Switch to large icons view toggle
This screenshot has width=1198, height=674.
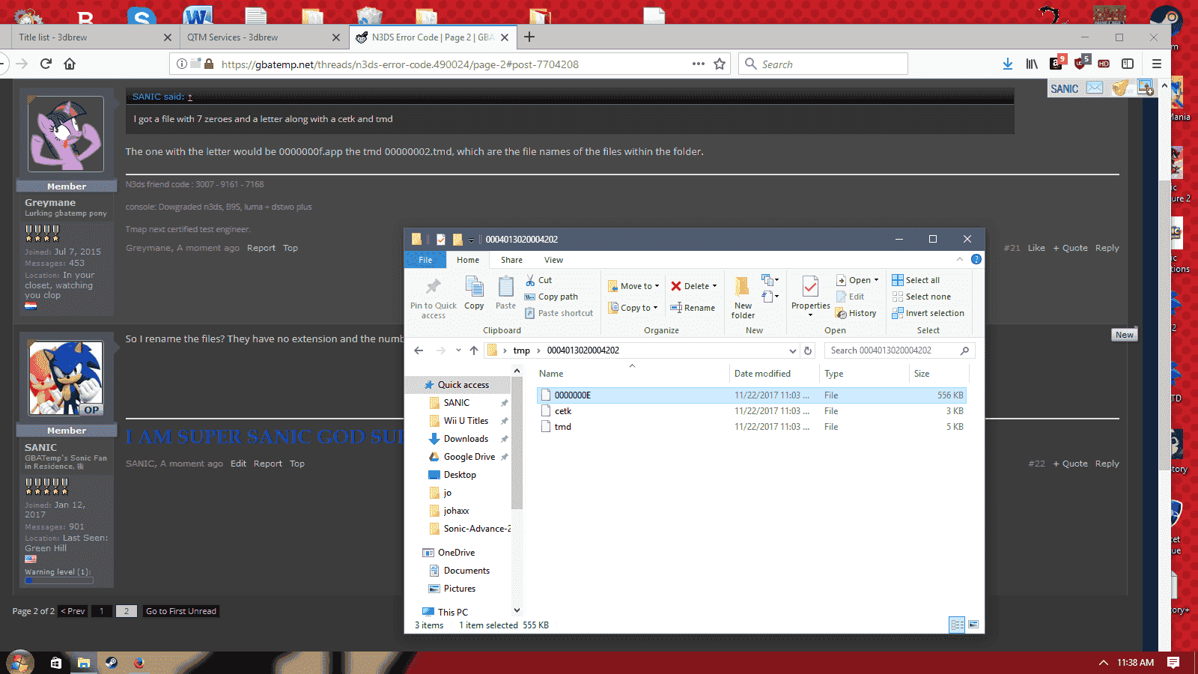pos(973,625)
